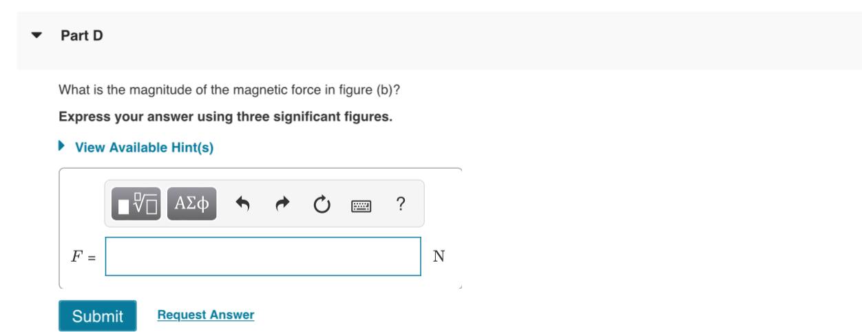
Task: Focus the F answer input field
Action: (263, 256)
